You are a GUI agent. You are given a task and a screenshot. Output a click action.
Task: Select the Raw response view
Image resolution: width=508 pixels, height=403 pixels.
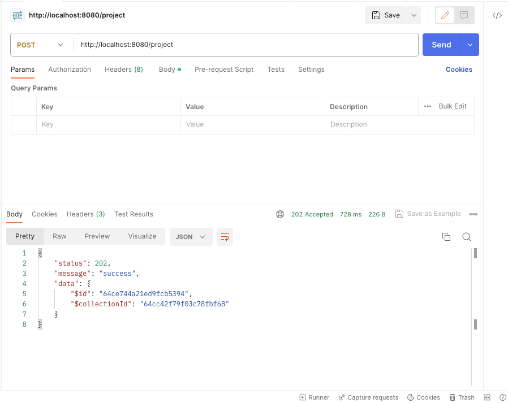[x=59, y=236]
